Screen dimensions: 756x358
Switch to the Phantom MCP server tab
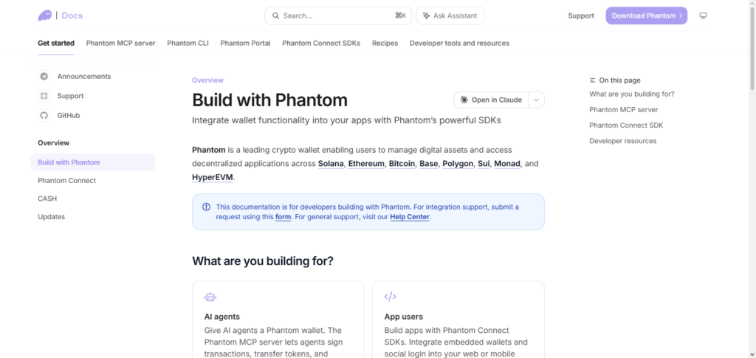tap(120, 43)
